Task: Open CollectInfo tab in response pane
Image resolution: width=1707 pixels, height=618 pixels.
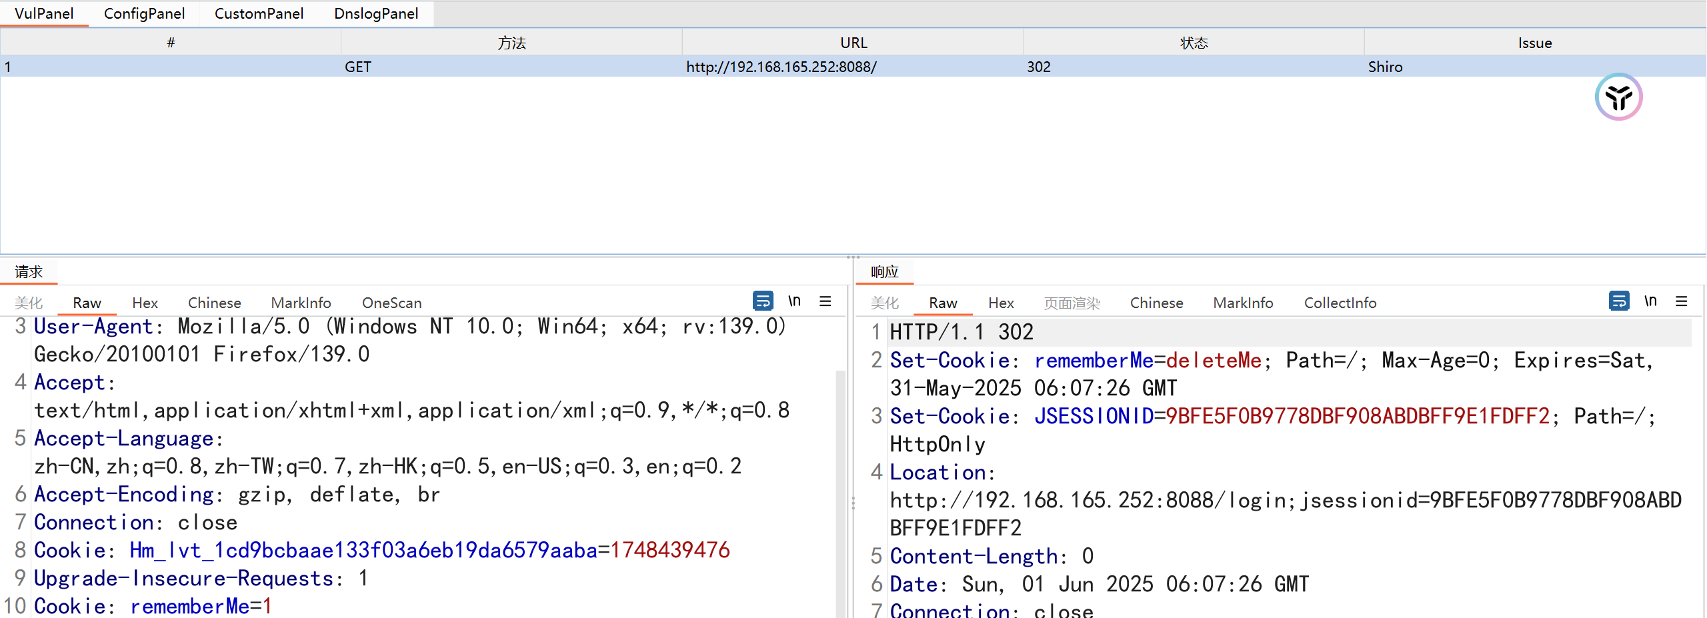Action: 1340,303
